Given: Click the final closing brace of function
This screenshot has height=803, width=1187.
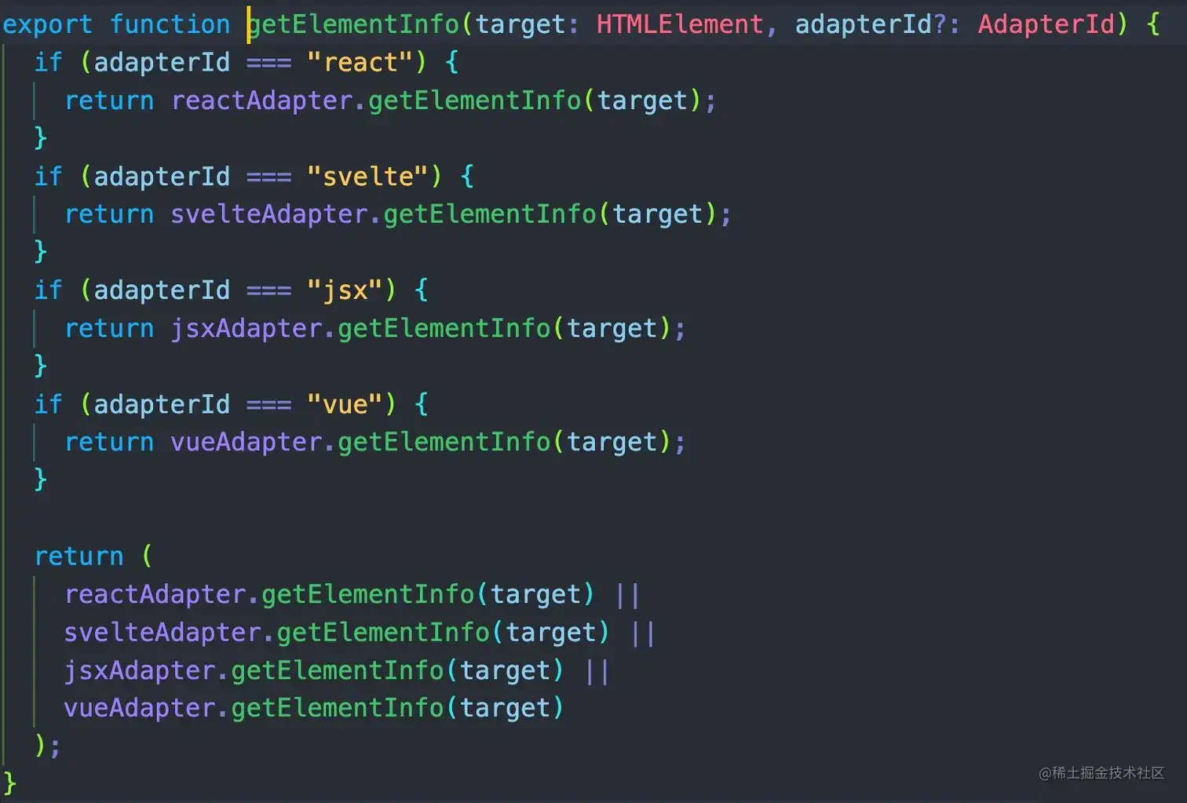Looking at the screenshot, I should pyautogui.click(x=9, y=783).
